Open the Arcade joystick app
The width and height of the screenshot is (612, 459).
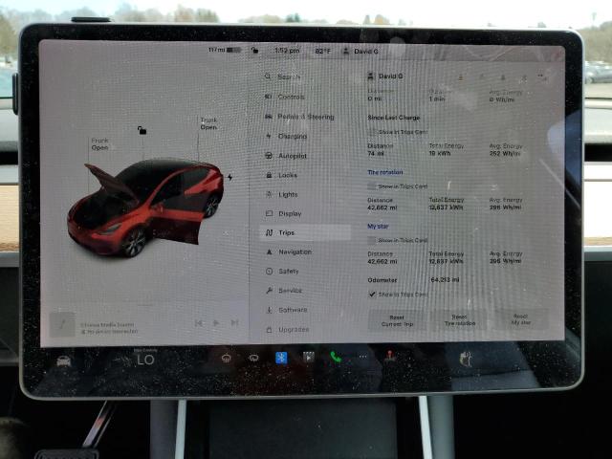click(x=389, y=357)
